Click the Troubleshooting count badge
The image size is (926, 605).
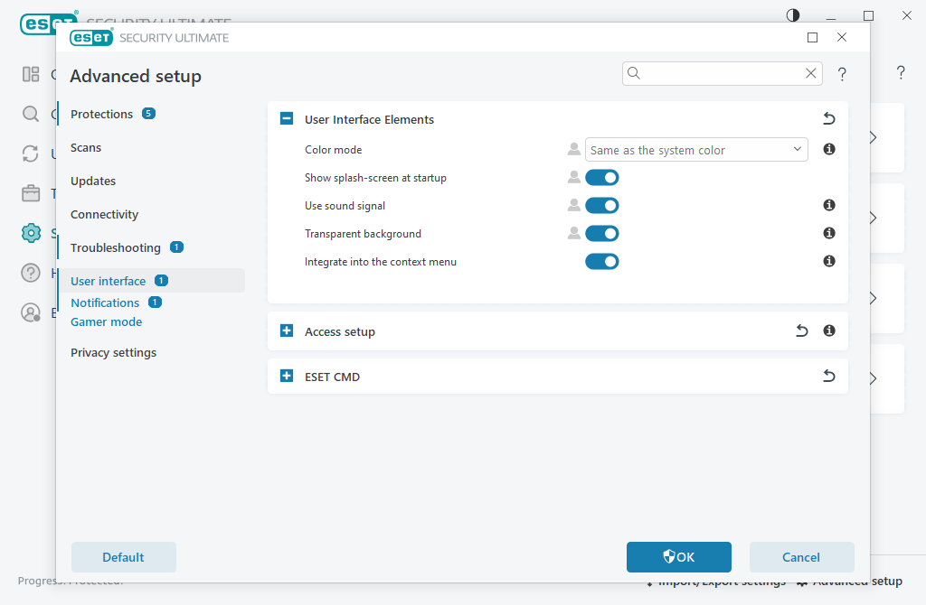(x=176, y=247)
